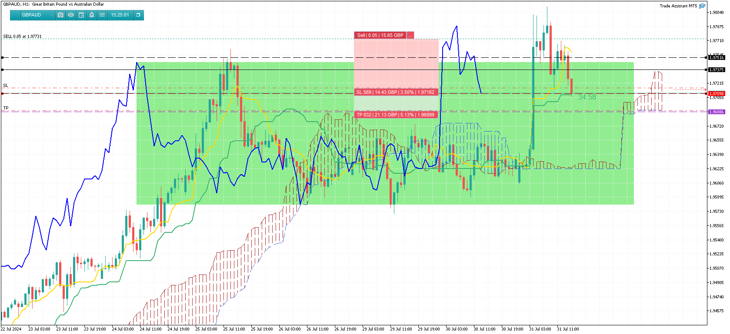
Task: Click the red 1.97098 price tag
Action: pyautogui.click(x=717, y=93)
